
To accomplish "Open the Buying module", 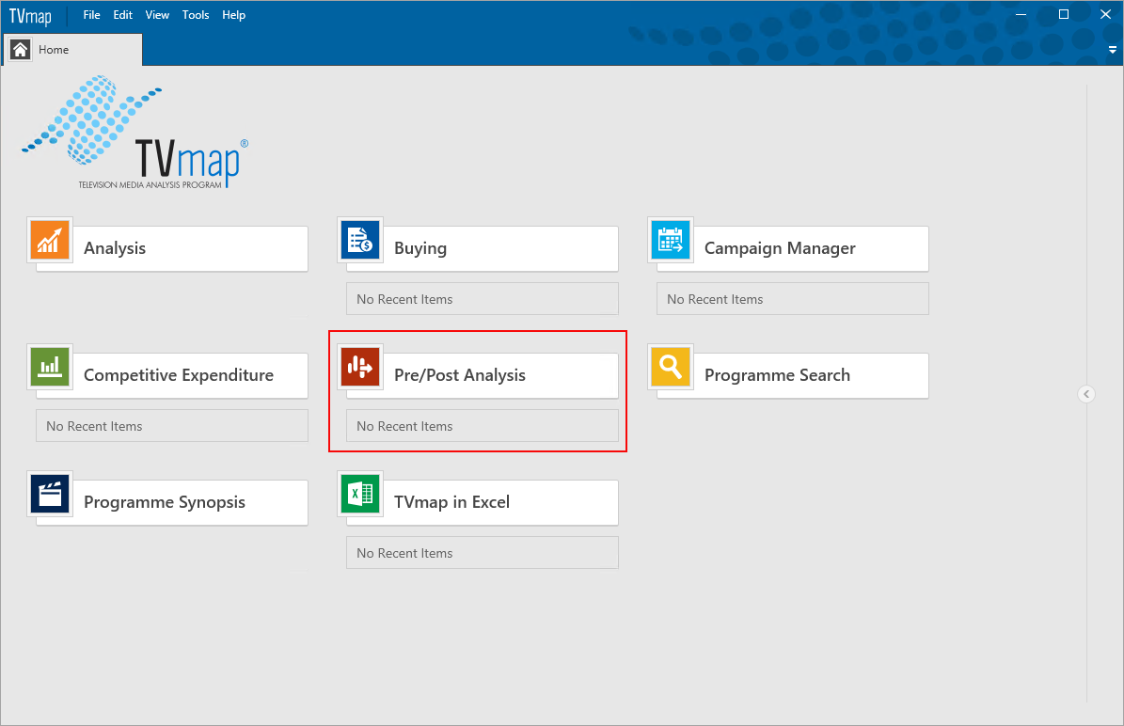I will click(x=483, y=248).
